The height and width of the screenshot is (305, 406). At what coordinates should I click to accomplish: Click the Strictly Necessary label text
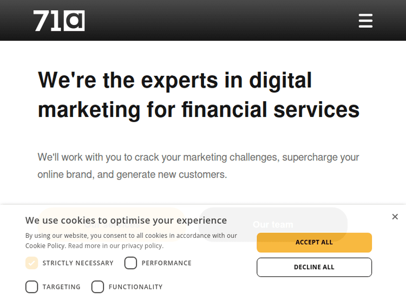(78, 263)
